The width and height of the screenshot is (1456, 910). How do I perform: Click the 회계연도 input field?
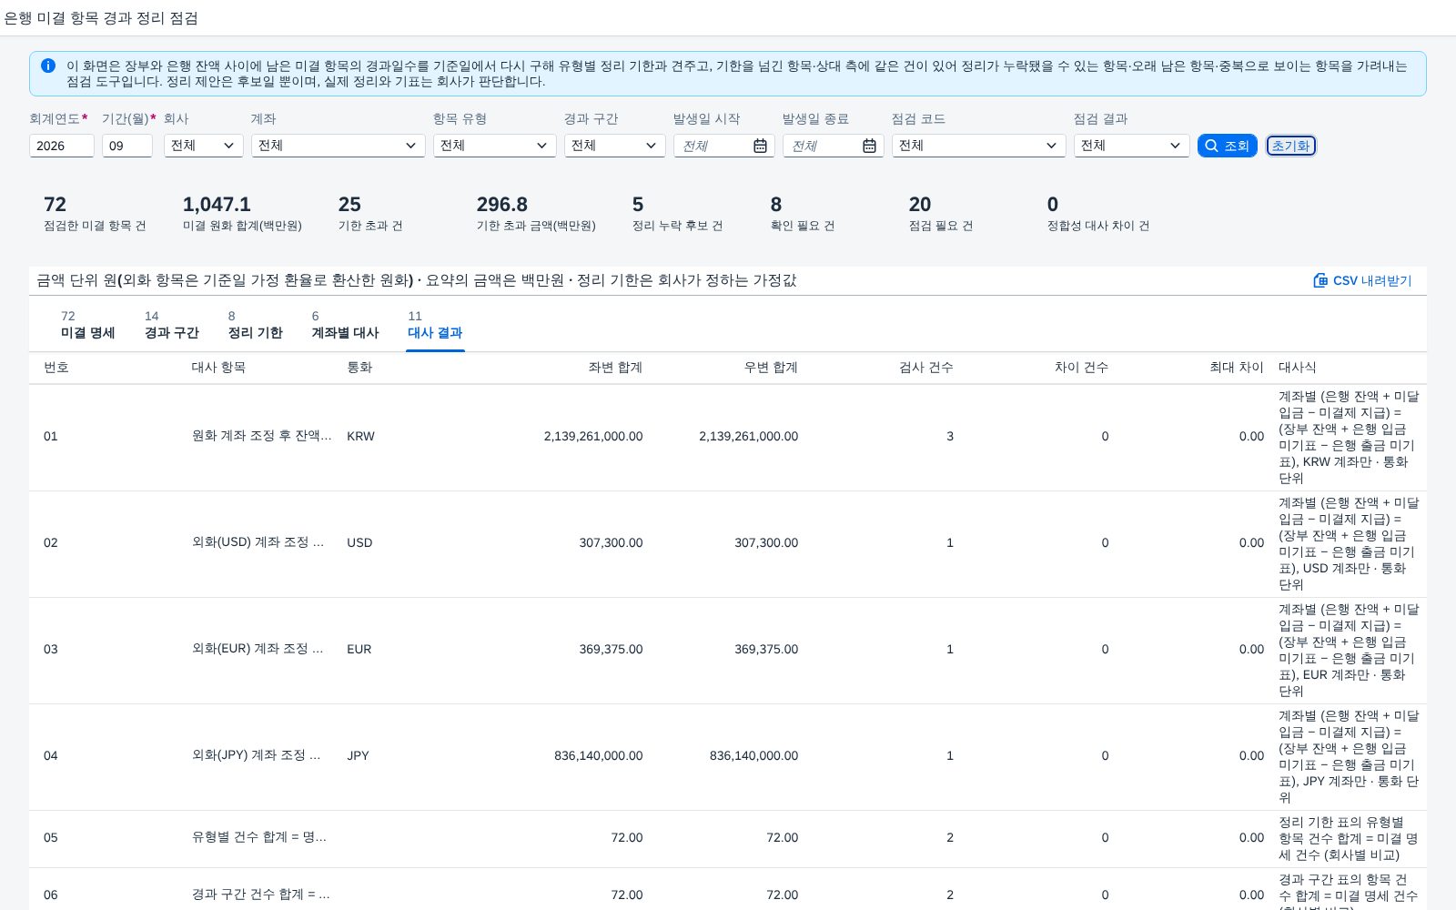(62, 146)
